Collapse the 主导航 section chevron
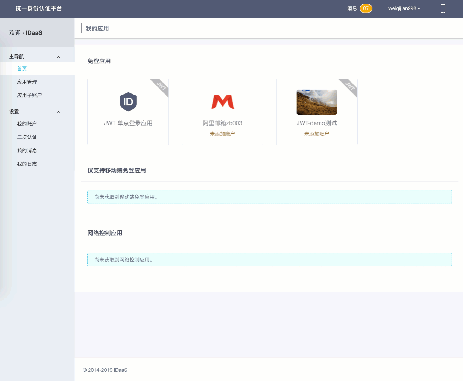Screen dimensions: 463x381 click(59, 57)
